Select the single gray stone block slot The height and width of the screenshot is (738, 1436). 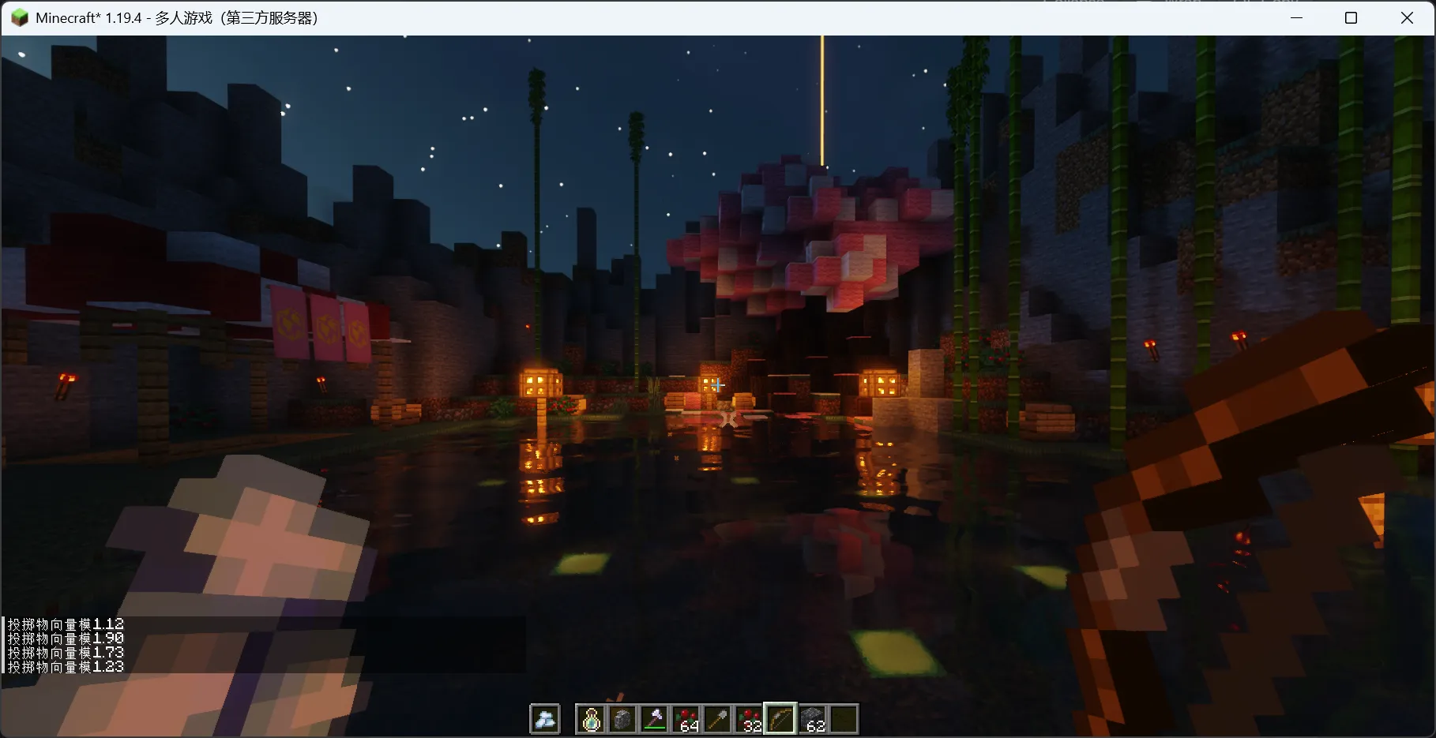622,719
